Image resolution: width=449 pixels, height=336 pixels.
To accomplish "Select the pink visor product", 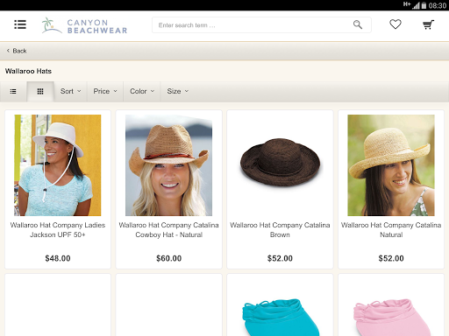I will (x=391, y=317).
